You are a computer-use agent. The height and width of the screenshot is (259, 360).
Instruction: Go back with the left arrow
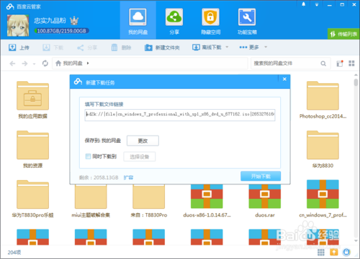click(x=12, y=63)
